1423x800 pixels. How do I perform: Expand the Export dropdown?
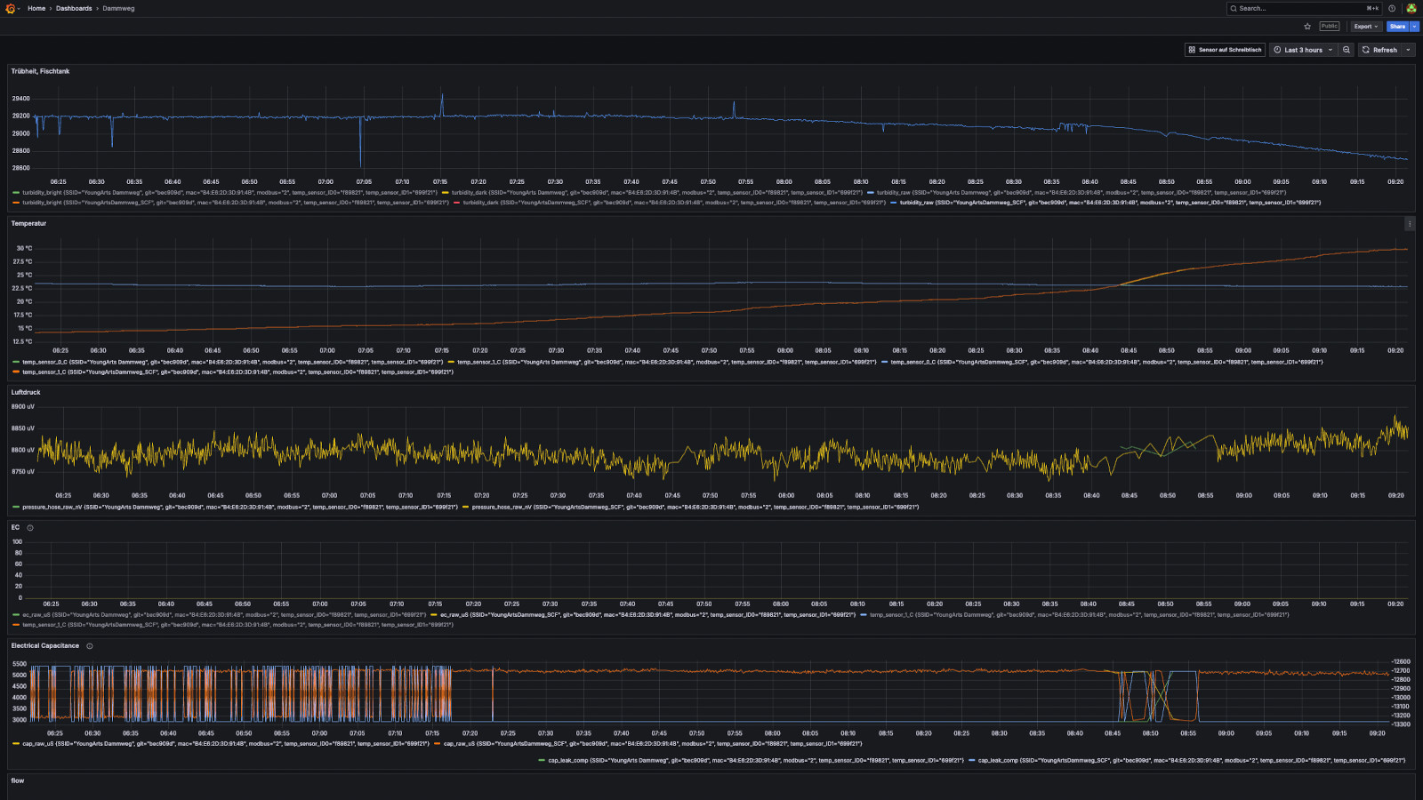point(1366,27)
